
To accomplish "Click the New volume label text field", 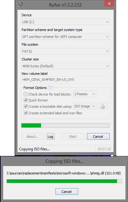I will tap(65, 80).
